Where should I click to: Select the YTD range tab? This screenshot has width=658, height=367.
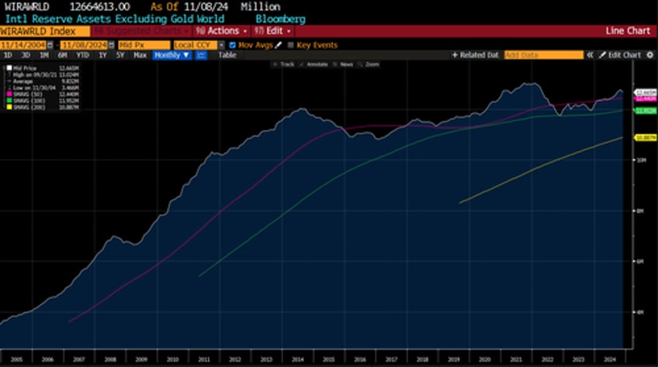[82, 55]
